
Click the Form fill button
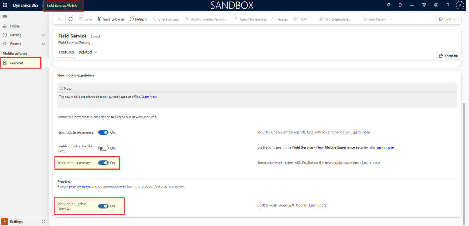tap(448, 56)
